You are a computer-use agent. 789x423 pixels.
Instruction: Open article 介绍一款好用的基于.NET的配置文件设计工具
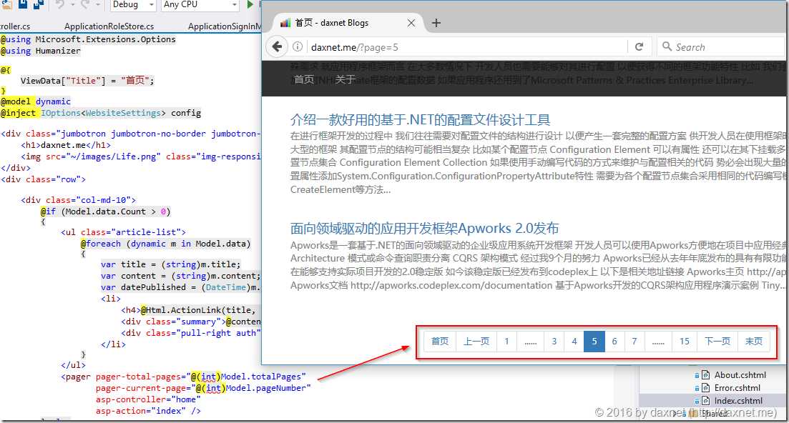tap(420, 119)
